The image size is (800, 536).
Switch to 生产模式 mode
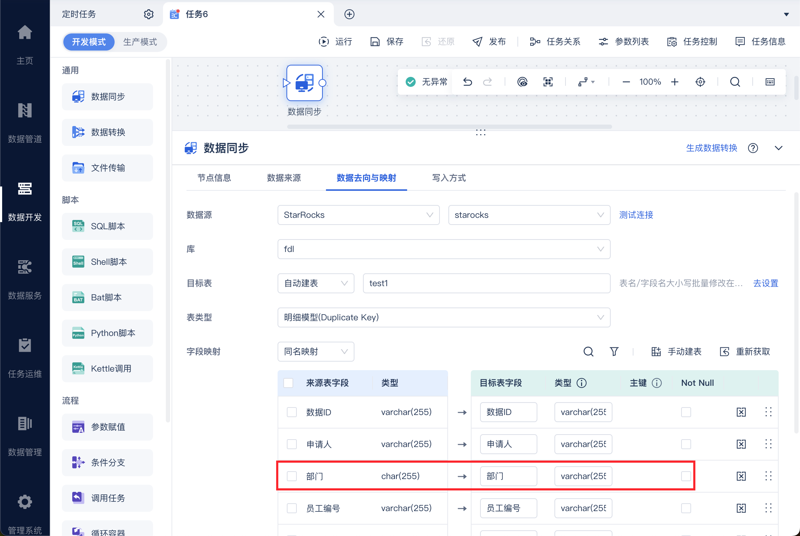[x=140, y=42]
